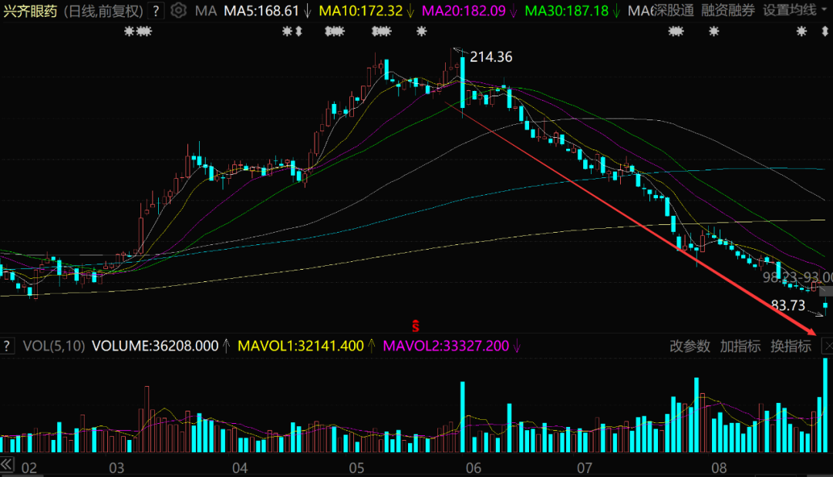
Task: Click the 83.73 low price label
Action: [x=787, y=305]
